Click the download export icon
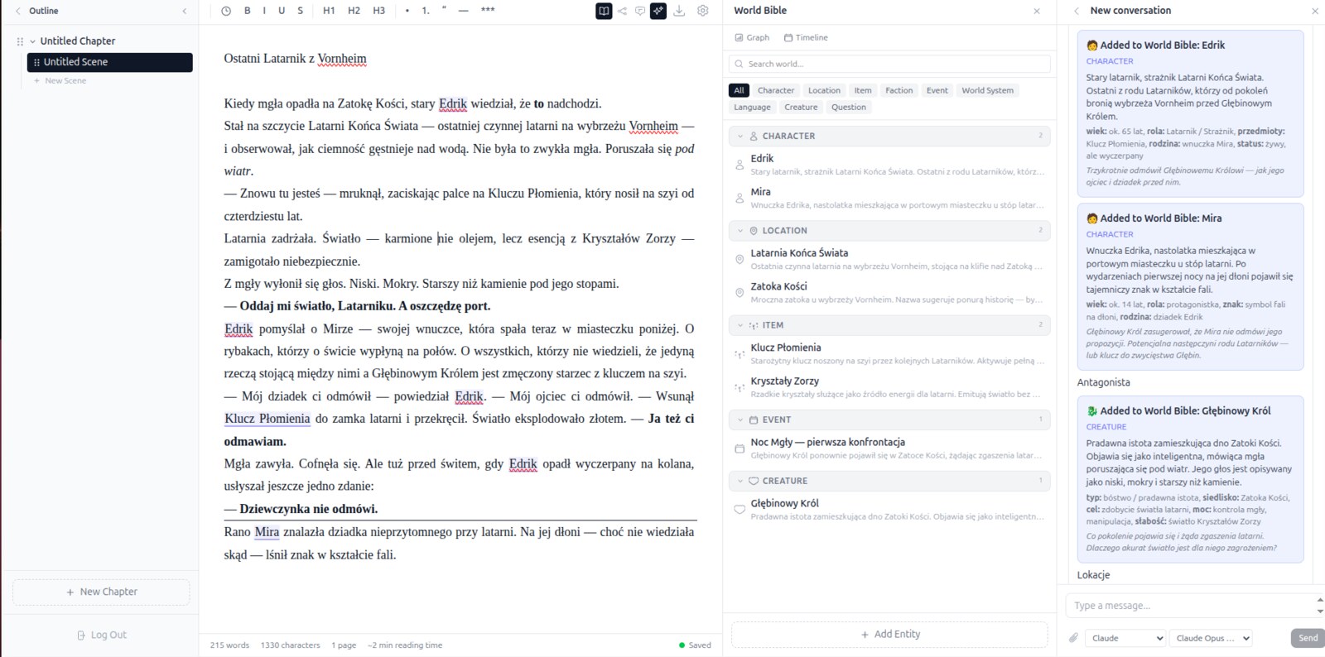 tap(679, 11)
